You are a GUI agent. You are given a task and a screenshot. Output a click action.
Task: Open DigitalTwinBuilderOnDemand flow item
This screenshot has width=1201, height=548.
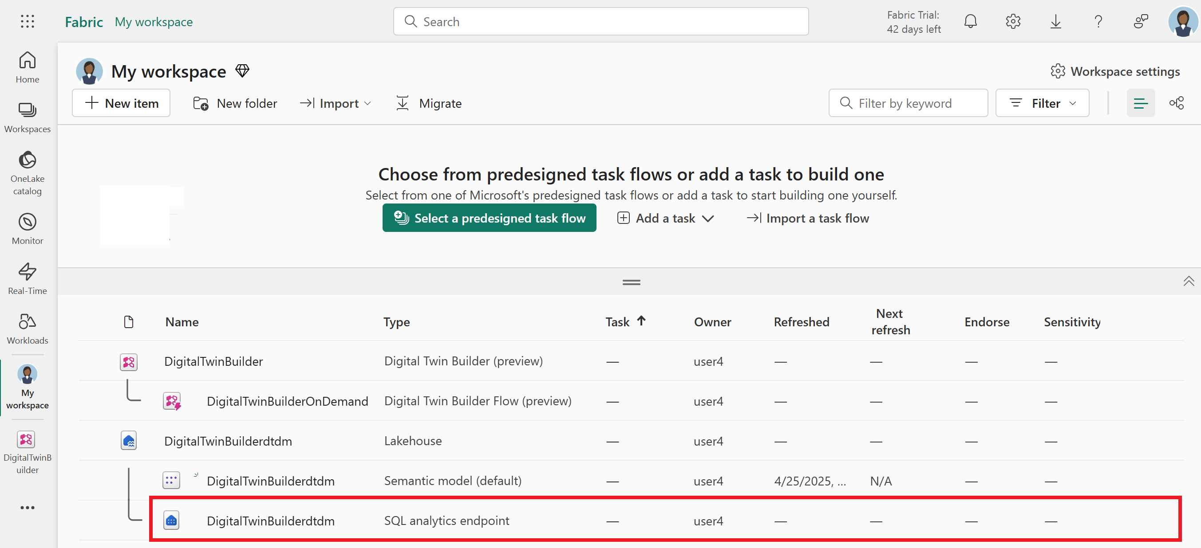(x=287, y=401)
